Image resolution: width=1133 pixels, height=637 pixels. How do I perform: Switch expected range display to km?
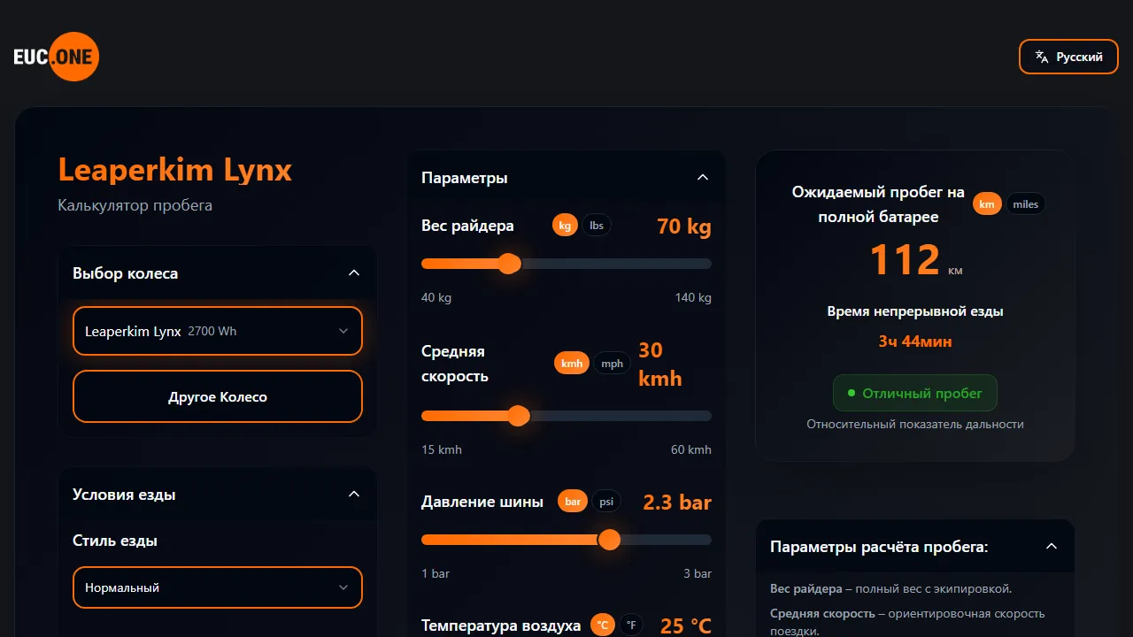987,203
